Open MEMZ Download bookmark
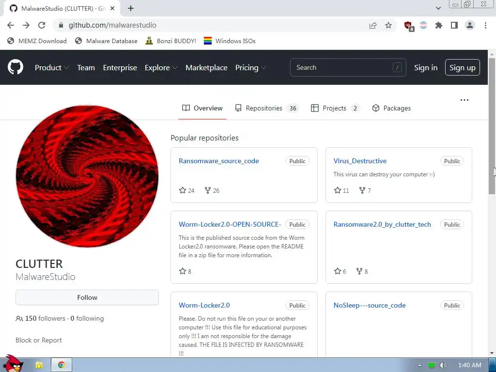This screenshot has width=496, height=372. tap(37, 41)
